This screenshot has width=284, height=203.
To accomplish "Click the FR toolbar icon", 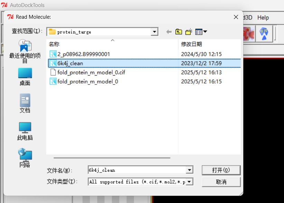I will 264,34.
